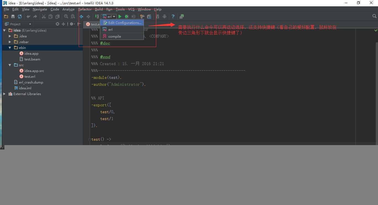Open the Analyze menu
Image resolution: width=378 pixels, height=205 pixels.
69,9
